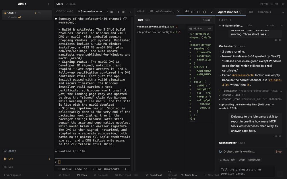This screenshot has height=179, width=287.
Task: Maximize the left terminal pane
Action: tap(131, 12)
